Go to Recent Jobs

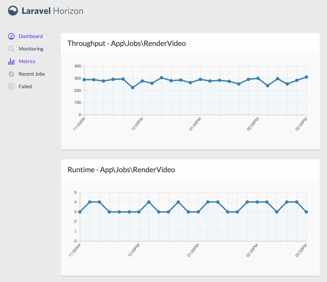tap(32, 74)
